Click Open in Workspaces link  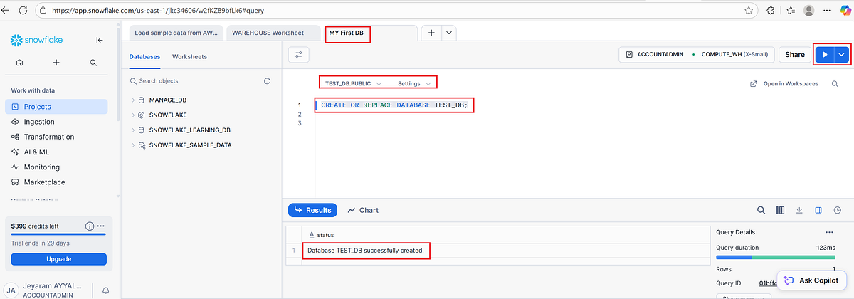[784, 84]
